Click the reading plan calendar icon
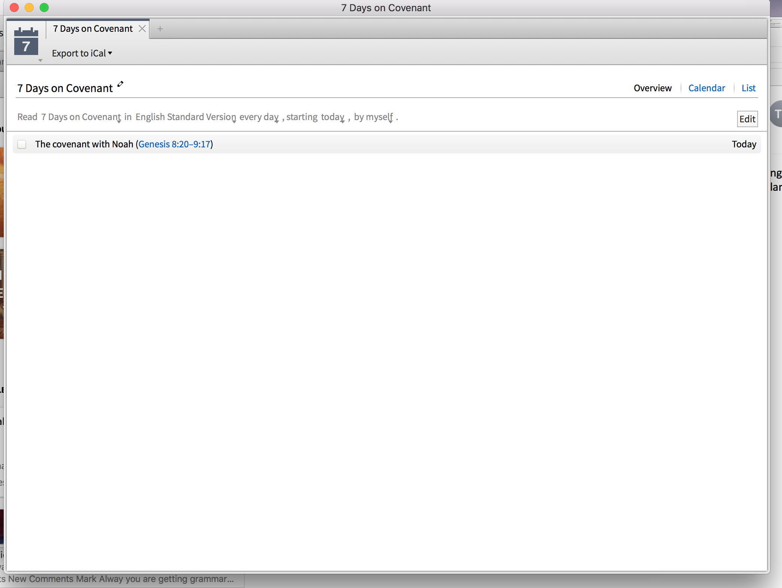The height and width of the screenshot is (588, 782). pos(26,42)
